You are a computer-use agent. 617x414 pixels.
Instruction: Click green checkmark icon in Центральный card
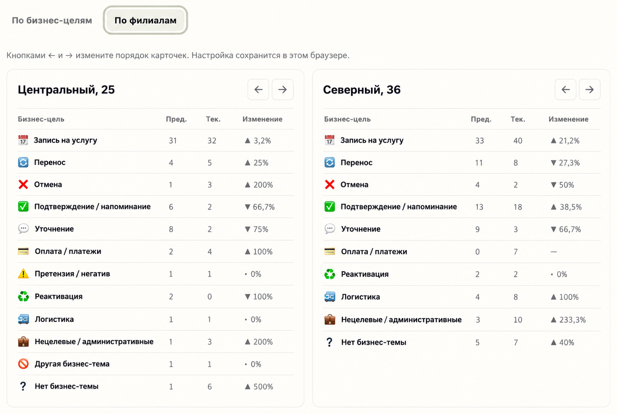(x=23, y=207)
